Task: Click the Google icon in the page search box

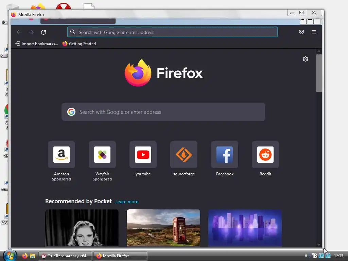Action: point(71,112)
